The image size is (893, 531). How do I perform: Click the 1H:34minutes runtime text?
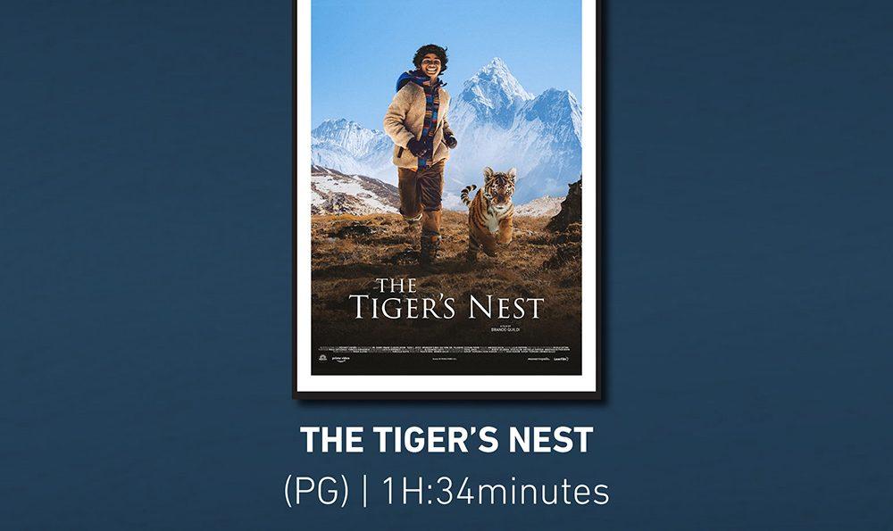click(496, 491)
